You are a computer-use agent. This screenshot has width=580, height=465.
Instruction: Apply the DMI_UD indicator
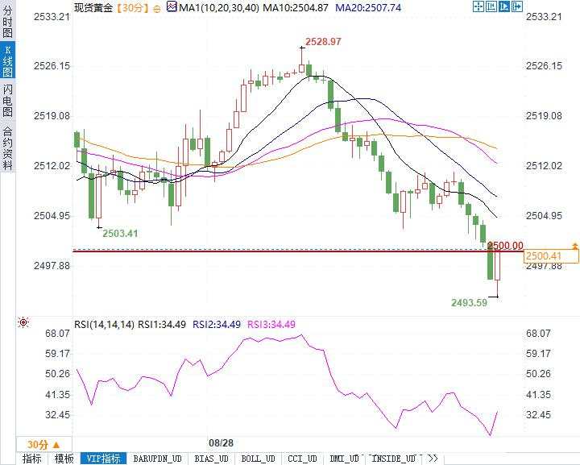pyautogui.click(x=345, y=459)
